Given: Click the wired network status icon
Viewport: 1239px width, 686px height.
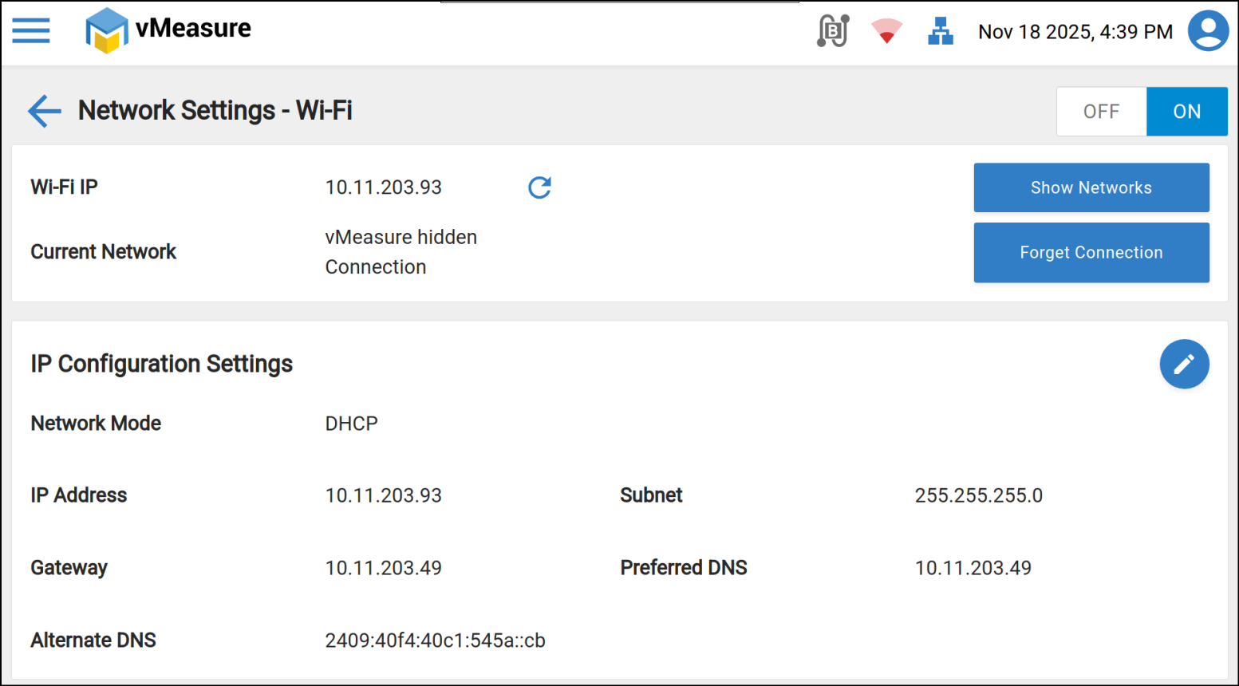Looking at the screenshot, I should point(941,31).
